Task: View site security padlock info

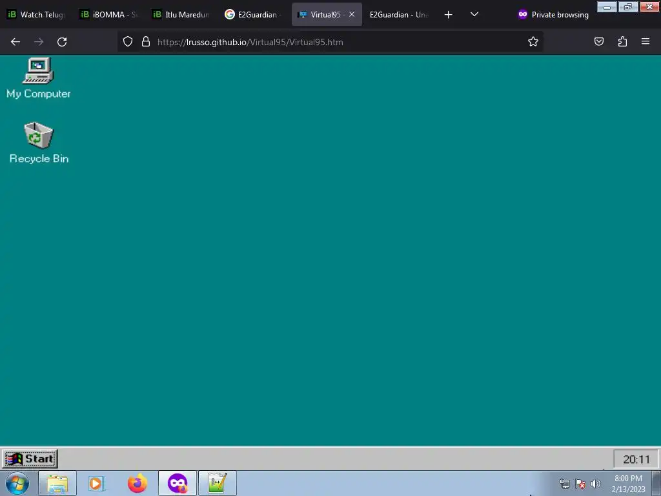Action: pos(146,42)
